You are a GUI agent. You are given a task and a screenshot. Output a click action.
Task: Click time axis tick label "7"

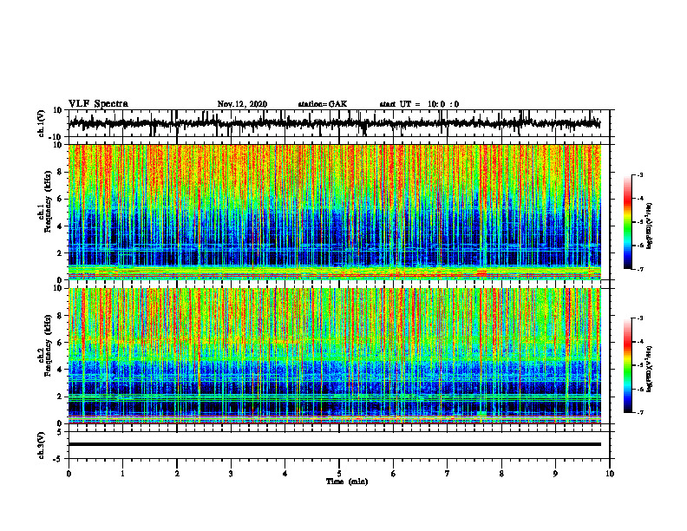pyautogui.click(x=448, y=474)
